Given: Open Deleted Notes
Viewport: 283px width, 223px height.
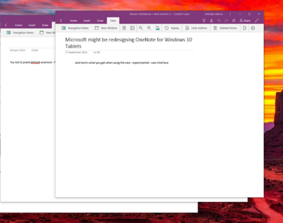Looking at the screenshot, I should point(225,28).
